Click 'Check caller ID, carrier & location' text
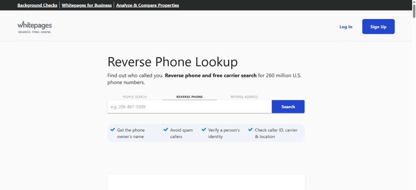Screen dimensions: 416x190 (276, 133)
